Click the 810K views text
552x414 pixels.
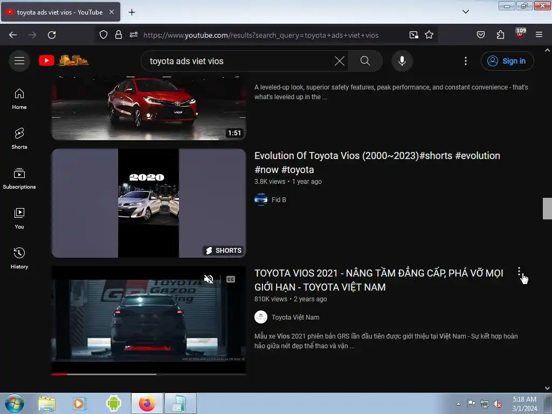271,299
